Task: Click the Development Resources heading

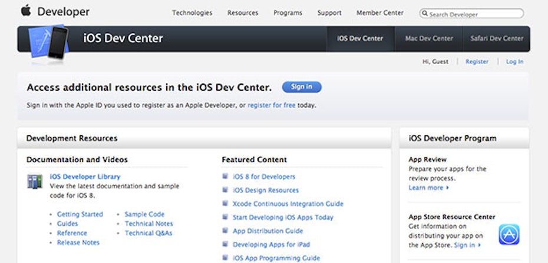Action: pyautogui.click(x=72, y=138)
